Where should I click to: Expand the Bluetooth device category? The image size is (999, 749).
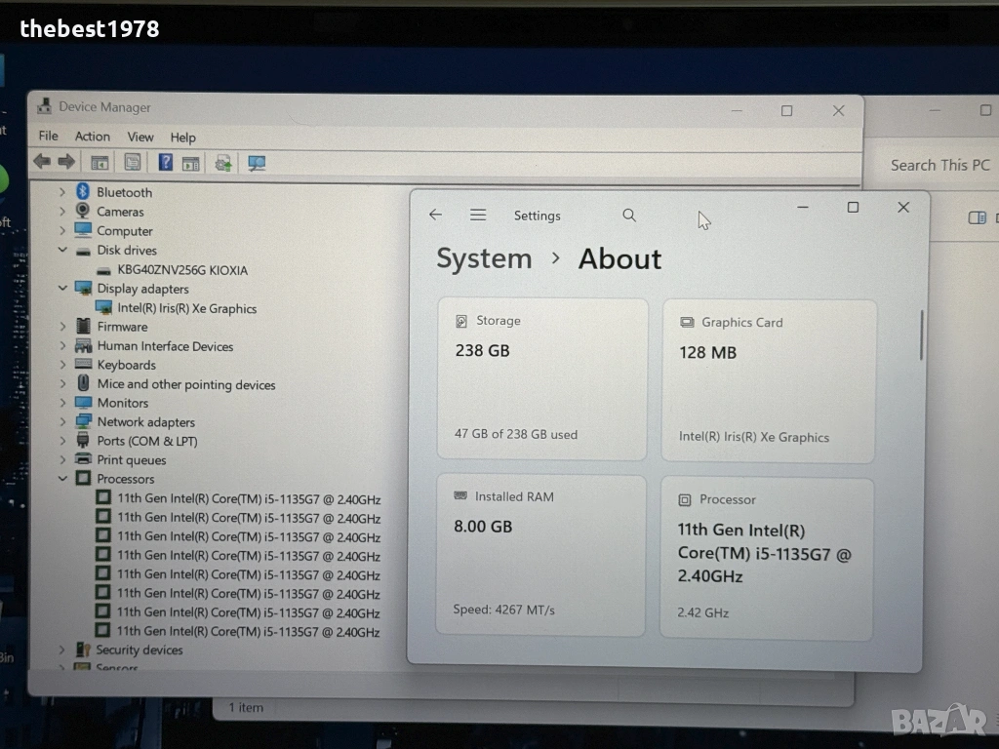click(x=62, y=193)
